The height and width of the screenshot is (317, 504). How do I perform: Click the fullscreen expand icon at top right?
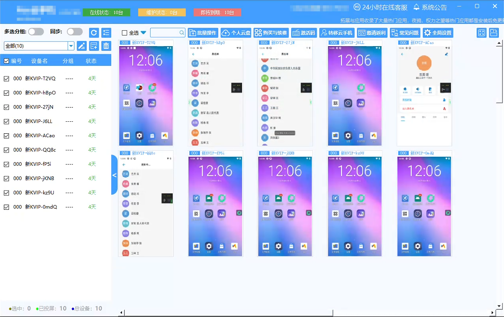click(x=482, y=33)
